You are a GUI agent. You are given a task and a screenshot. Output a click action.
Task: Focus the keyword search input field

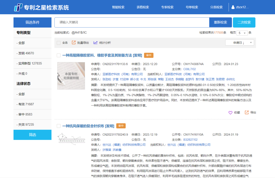132,22
